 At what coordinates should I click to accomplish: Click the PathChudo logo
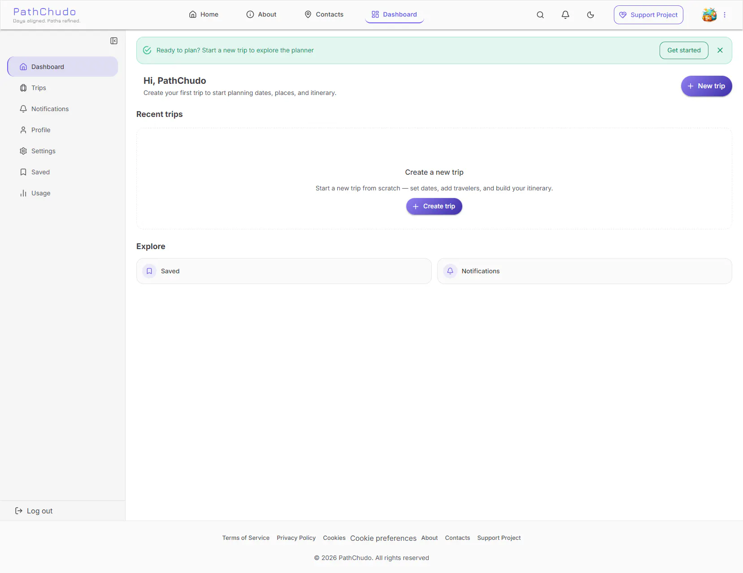click(46, 15)
